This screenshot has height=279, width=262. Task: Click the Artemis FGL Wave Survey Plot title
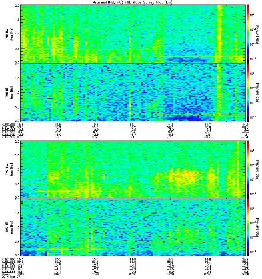pyautogui.click(x=133, y=2)
